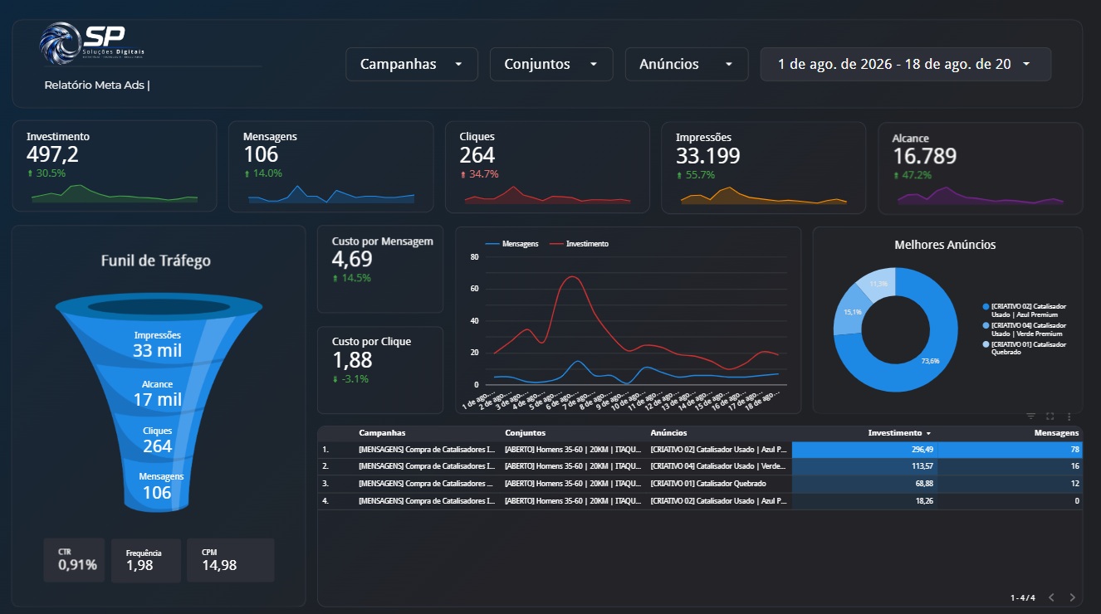Screen dimensions: 1101x614
Task: Click the Melhores Anúncios chart title
Action: (x=945, y=245)
